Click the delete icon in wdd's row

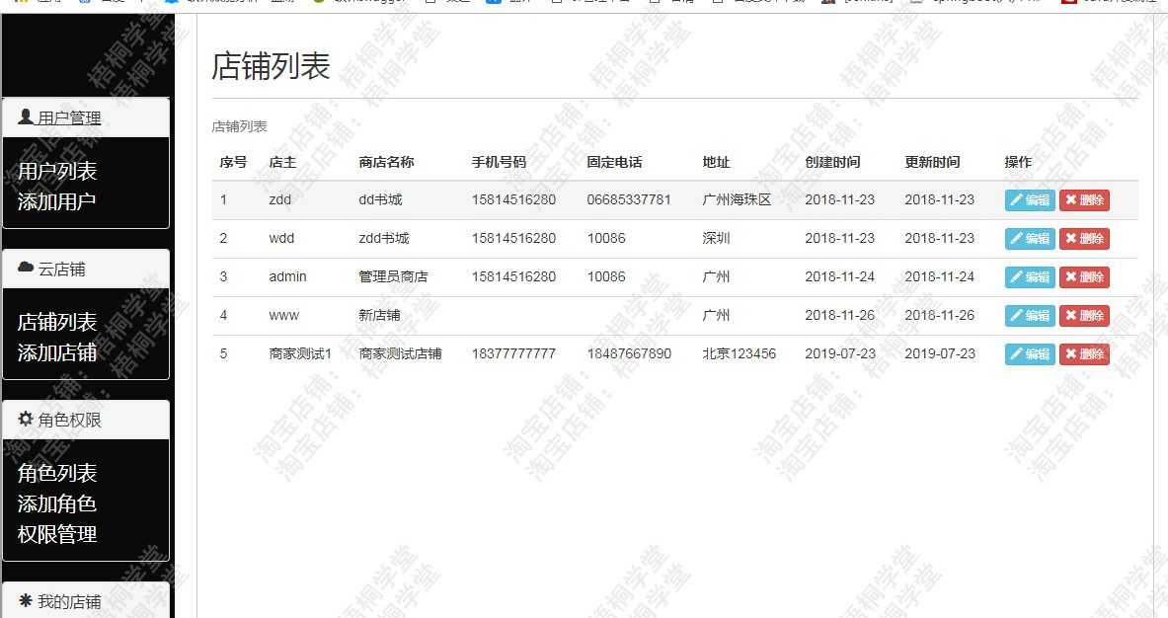(x=1073, y=238)
